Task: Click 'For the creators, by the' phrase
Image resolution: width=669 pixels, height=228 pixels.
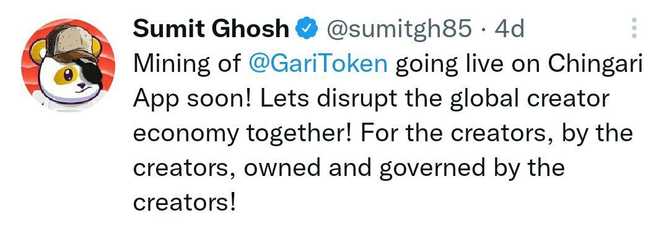Action: 497,134
